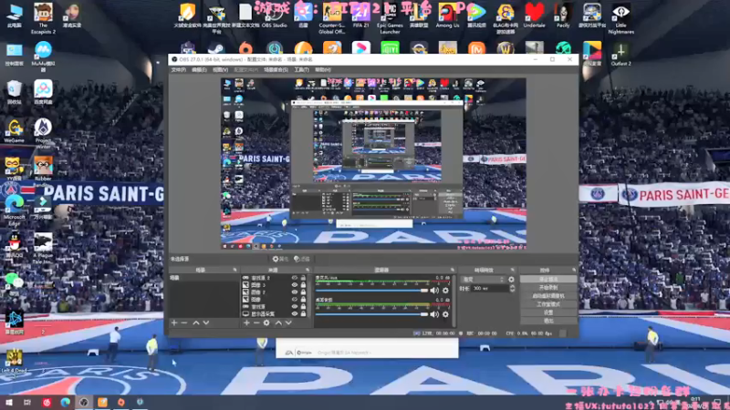This screenshot has height=410, width=730.
Task: Select Outlast 2 desktop icon
Action: coord(620,55)
